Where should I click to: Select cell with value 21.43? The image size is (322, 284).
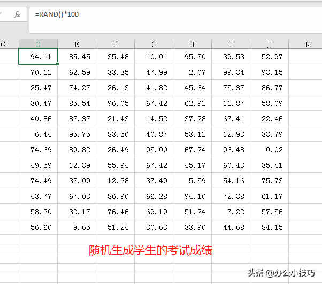click(x=115, y=118)
